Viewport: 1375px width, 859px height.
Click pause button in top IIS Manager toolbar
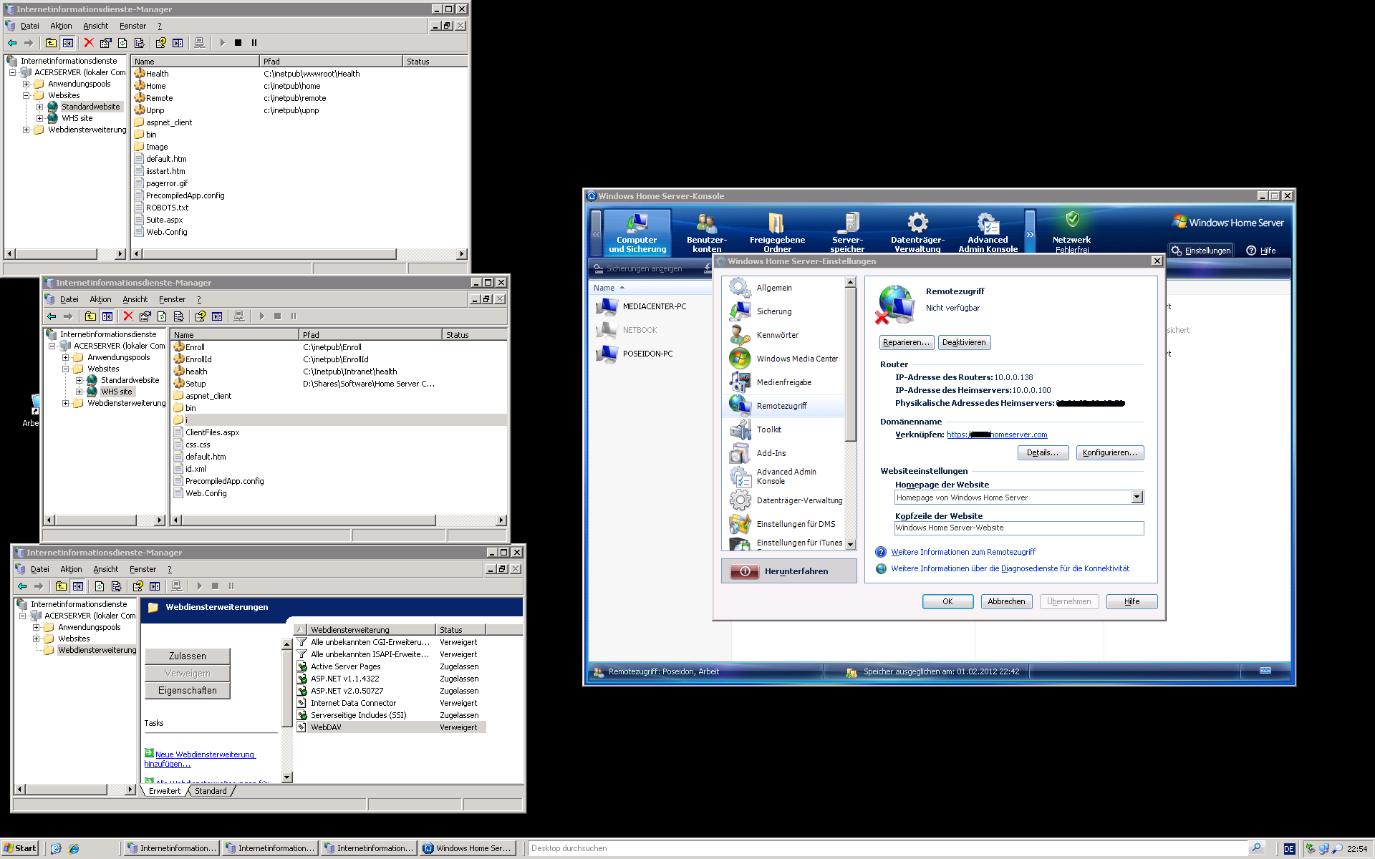tap(254, 43)
